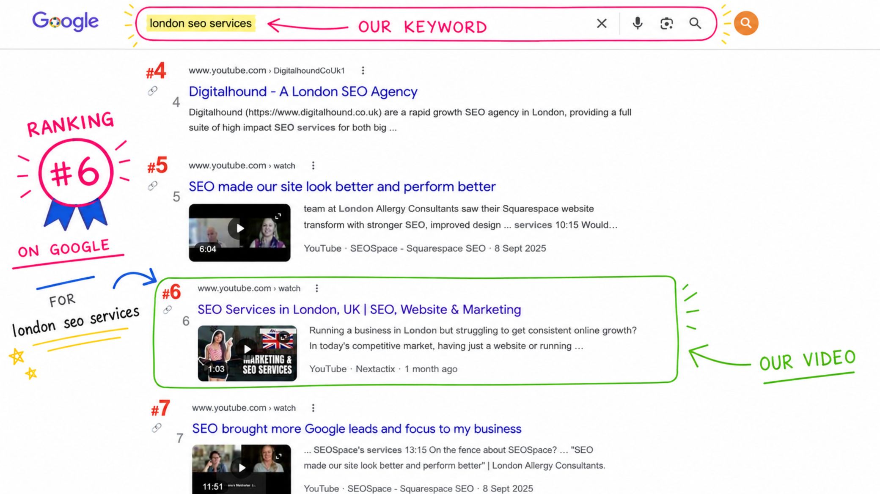Image resolution: width=880 pixels, height=494 pixels.
Task: Open three-dot menu for SEO brought more Google leads result
Action: [313, 408]
